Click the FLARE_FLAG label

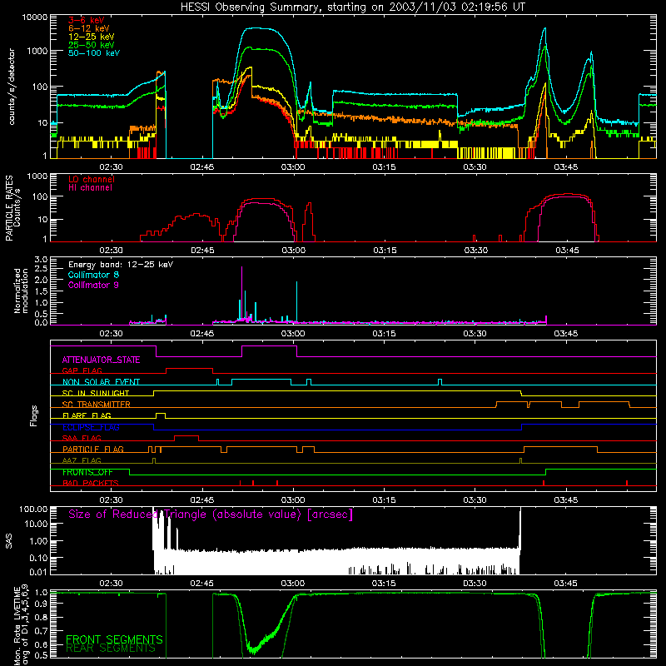pos(87,415)
